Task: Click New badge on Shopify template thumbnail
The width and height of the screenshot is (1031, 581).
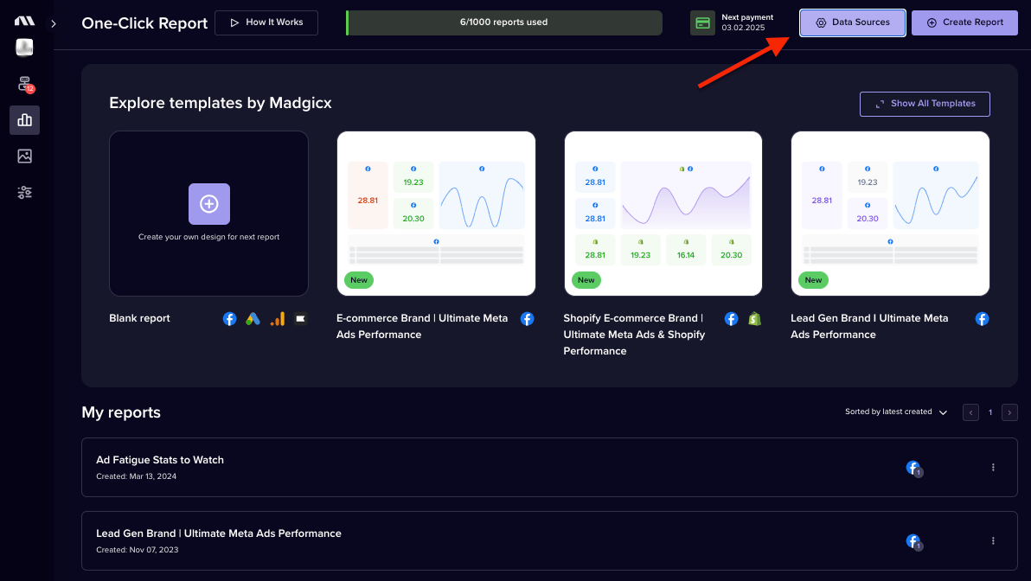Action: click(586, 280)
